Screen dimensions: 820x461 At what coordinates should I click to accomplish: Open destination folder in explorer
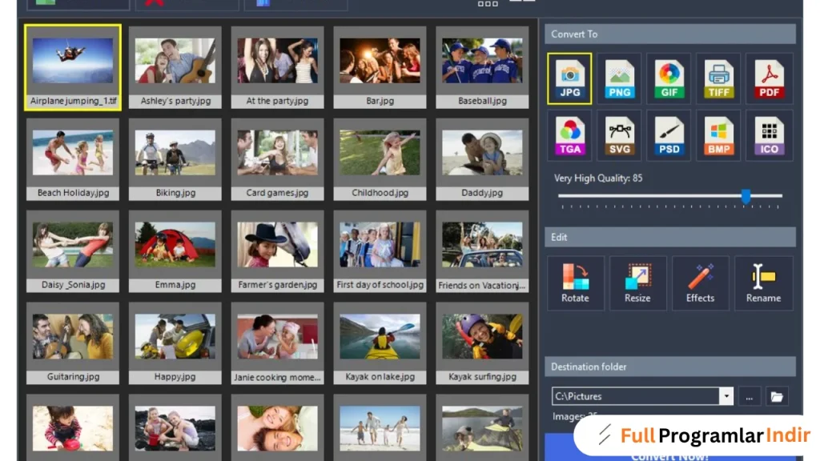point(777,397)
